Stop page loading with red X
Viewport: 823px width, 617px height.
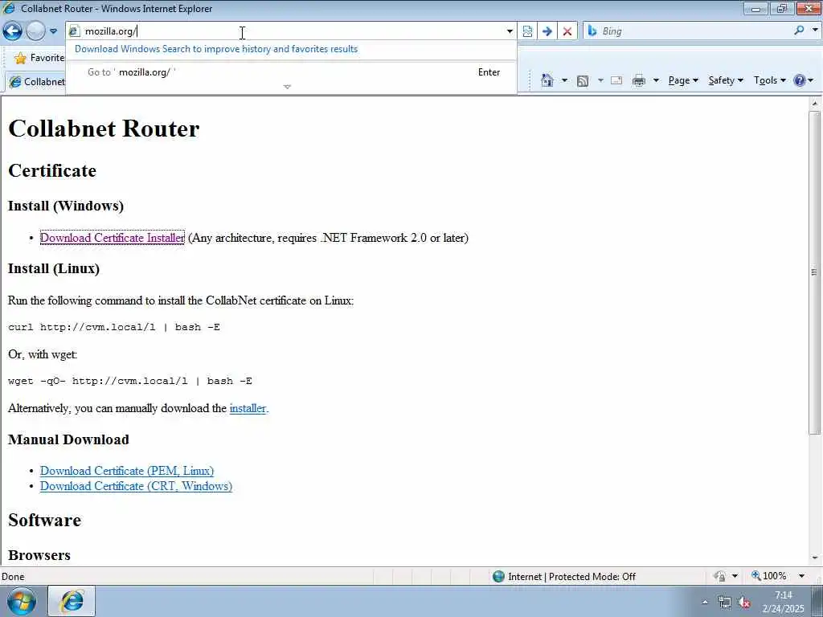[x=567, y=31]
